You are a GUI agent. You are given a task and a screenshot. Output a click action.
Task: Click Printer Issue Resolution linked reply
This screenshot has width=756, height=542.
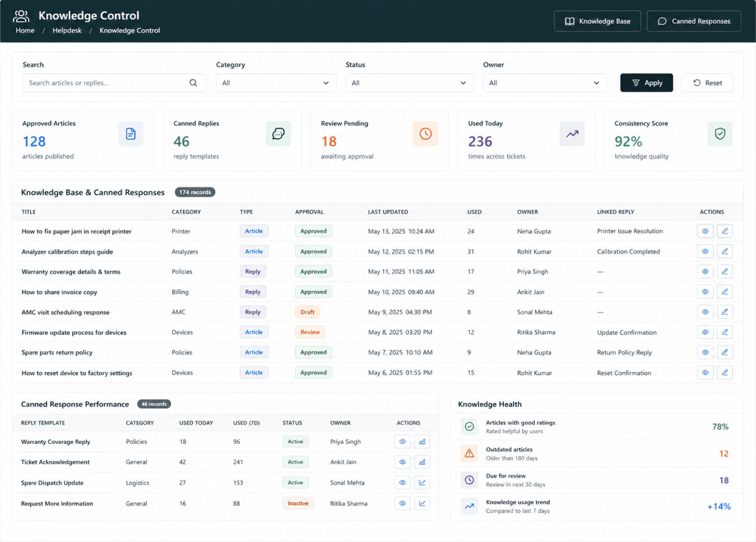pos(630,231)
